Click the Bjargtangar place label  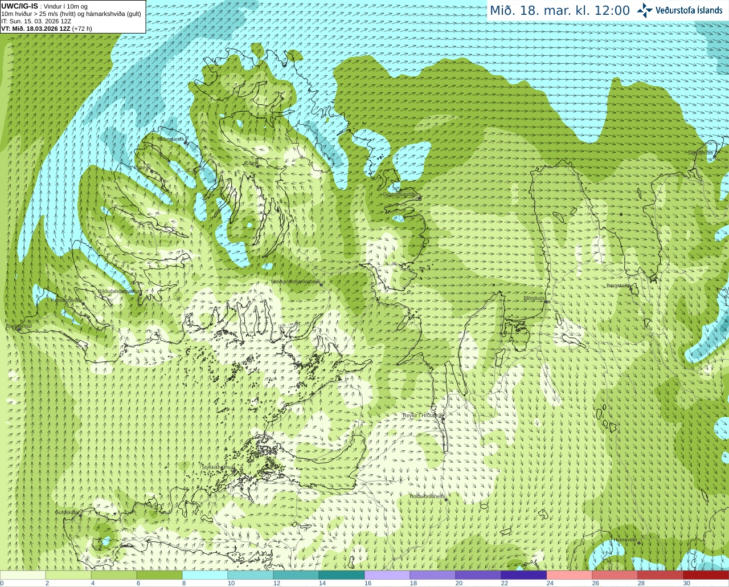pos(19,327)
